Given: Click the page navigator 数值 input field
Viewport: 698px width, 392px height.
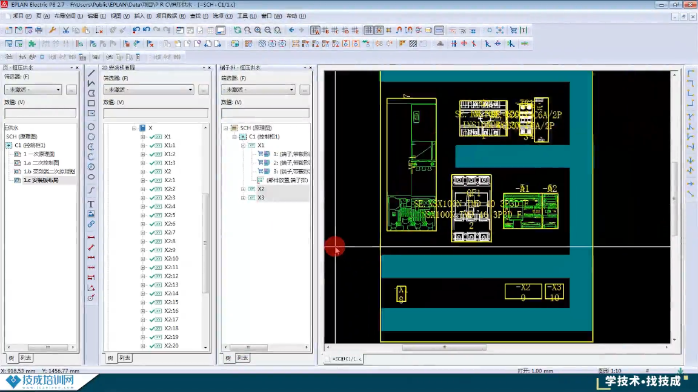Looking at the screenshot, I should [x=40, y=113].
